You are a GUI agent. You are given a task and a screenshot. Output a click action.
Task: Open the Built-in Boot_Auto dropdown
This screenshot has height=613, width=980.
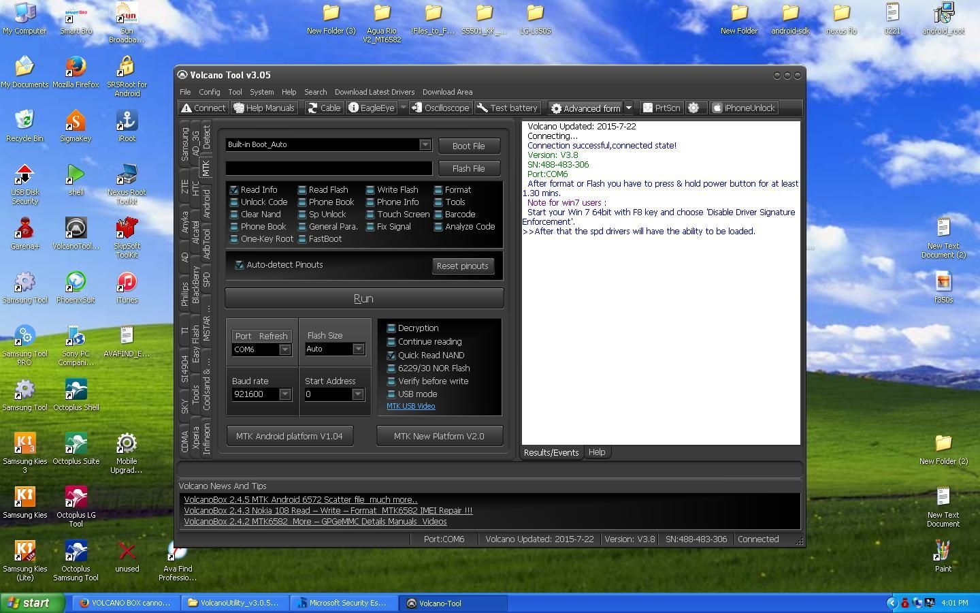[425, 144]
